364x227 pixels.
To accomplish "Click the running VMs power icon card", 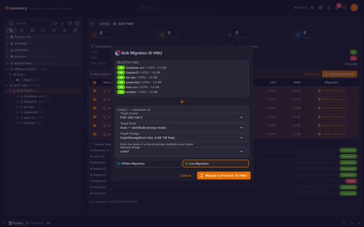I will tap(162, 35).
